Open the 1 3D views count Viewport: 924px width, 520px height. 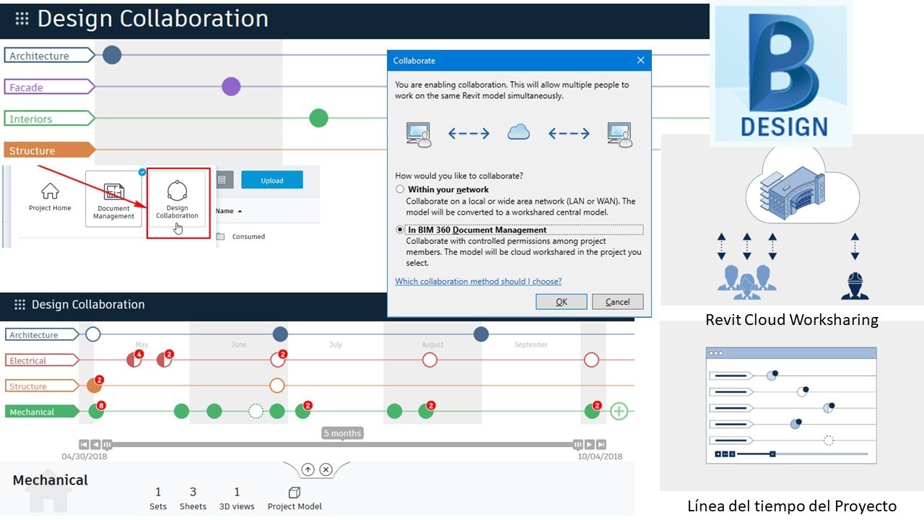237,499
